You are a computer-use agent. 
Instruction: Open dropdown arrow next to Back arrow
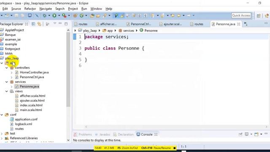pyautogui.click(x=184, y=16)
